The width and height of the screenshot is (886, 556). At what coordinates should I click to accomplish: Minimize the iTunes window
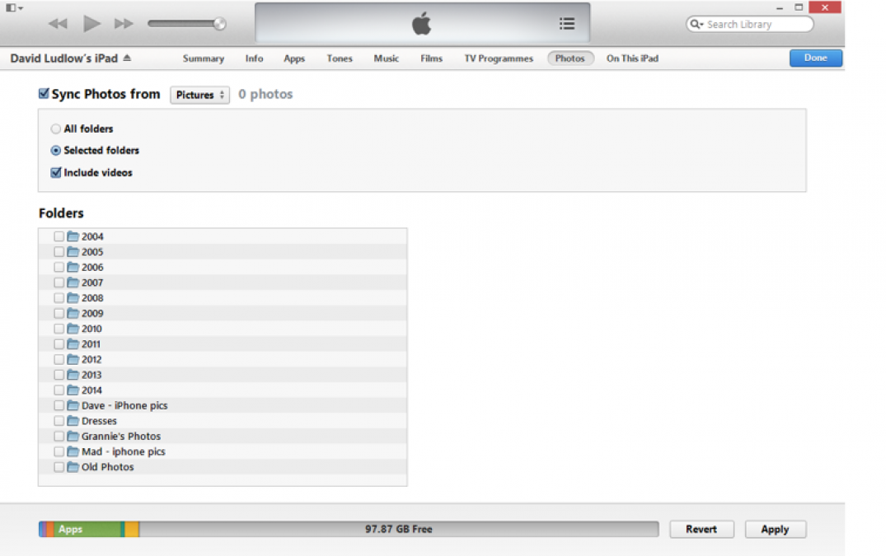[x=779, y=8]
